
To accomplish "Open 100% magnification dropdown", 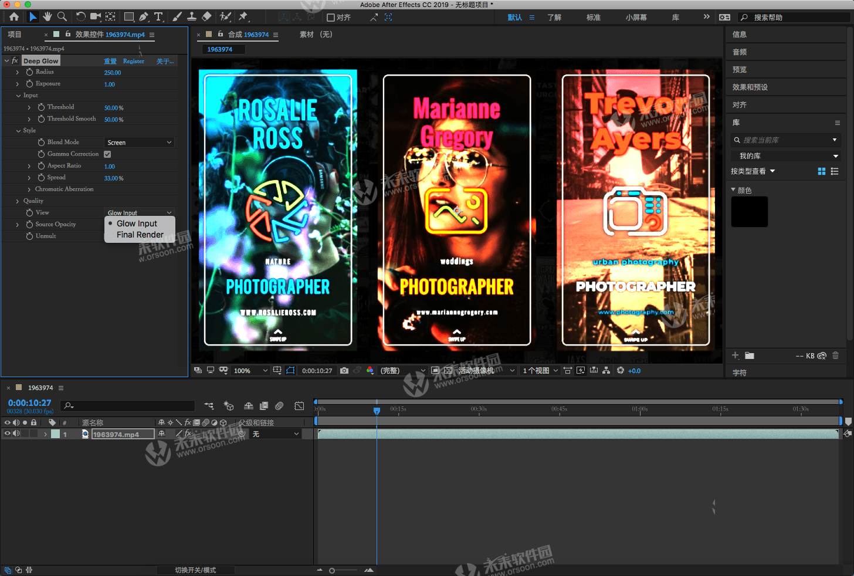I will point(250,371).
